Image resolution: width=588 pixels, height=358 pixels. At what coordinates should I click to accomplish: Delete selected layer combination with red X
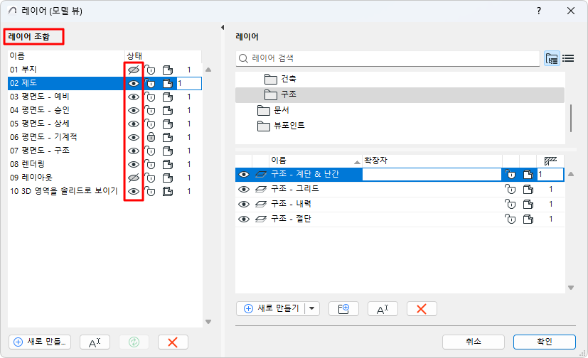tap(173, 342)
